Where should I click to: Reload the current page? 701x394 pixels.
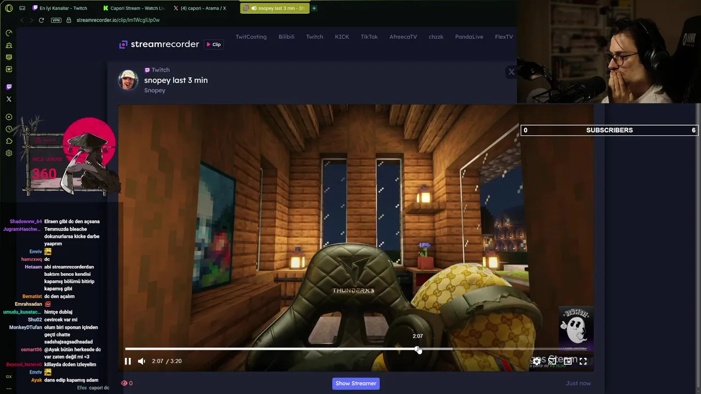(41, 20)
